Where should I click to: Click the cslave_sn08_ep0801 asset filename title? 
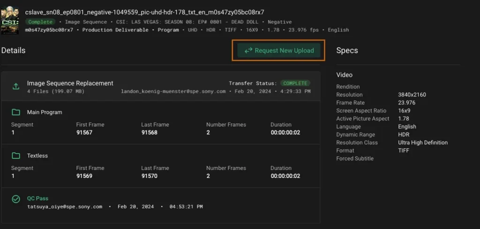click(x=144, y=12)
